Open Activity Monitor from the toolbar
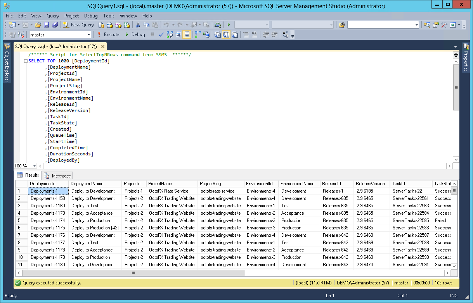Viewport: 473px width, 303px height. 217,25
